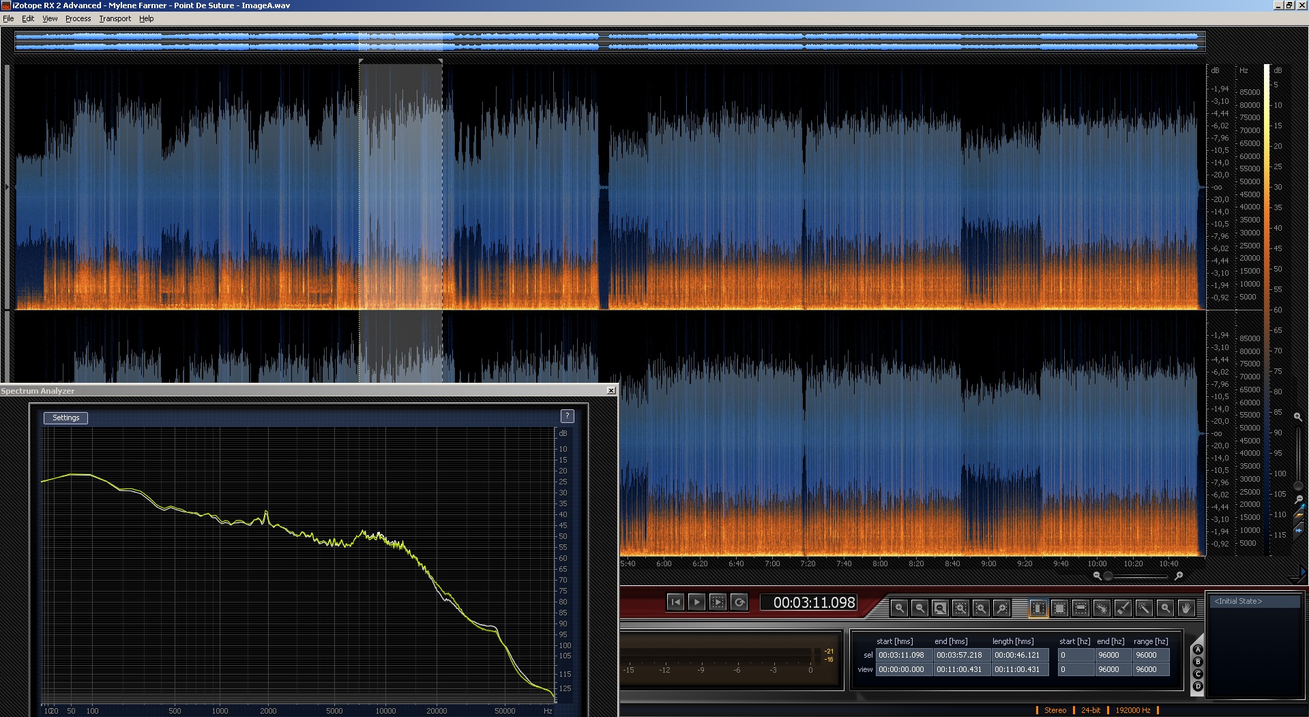Open the Edit menu
The height and width of the screenshot is (717, 1309).
pos(28,18)
